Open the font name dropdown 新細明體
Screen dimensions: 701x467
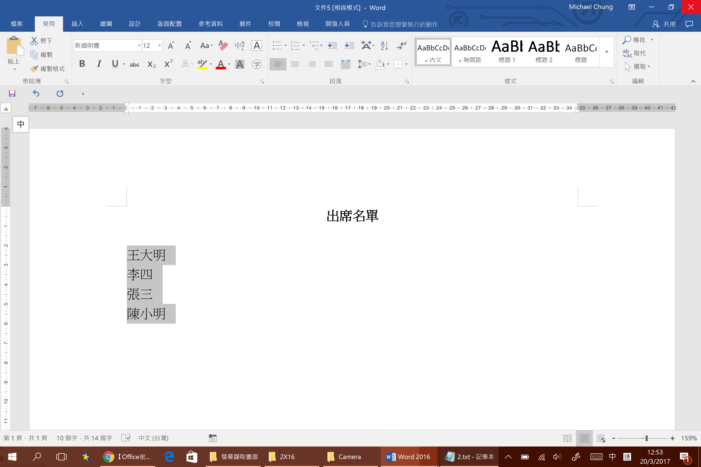click(139, 46)
